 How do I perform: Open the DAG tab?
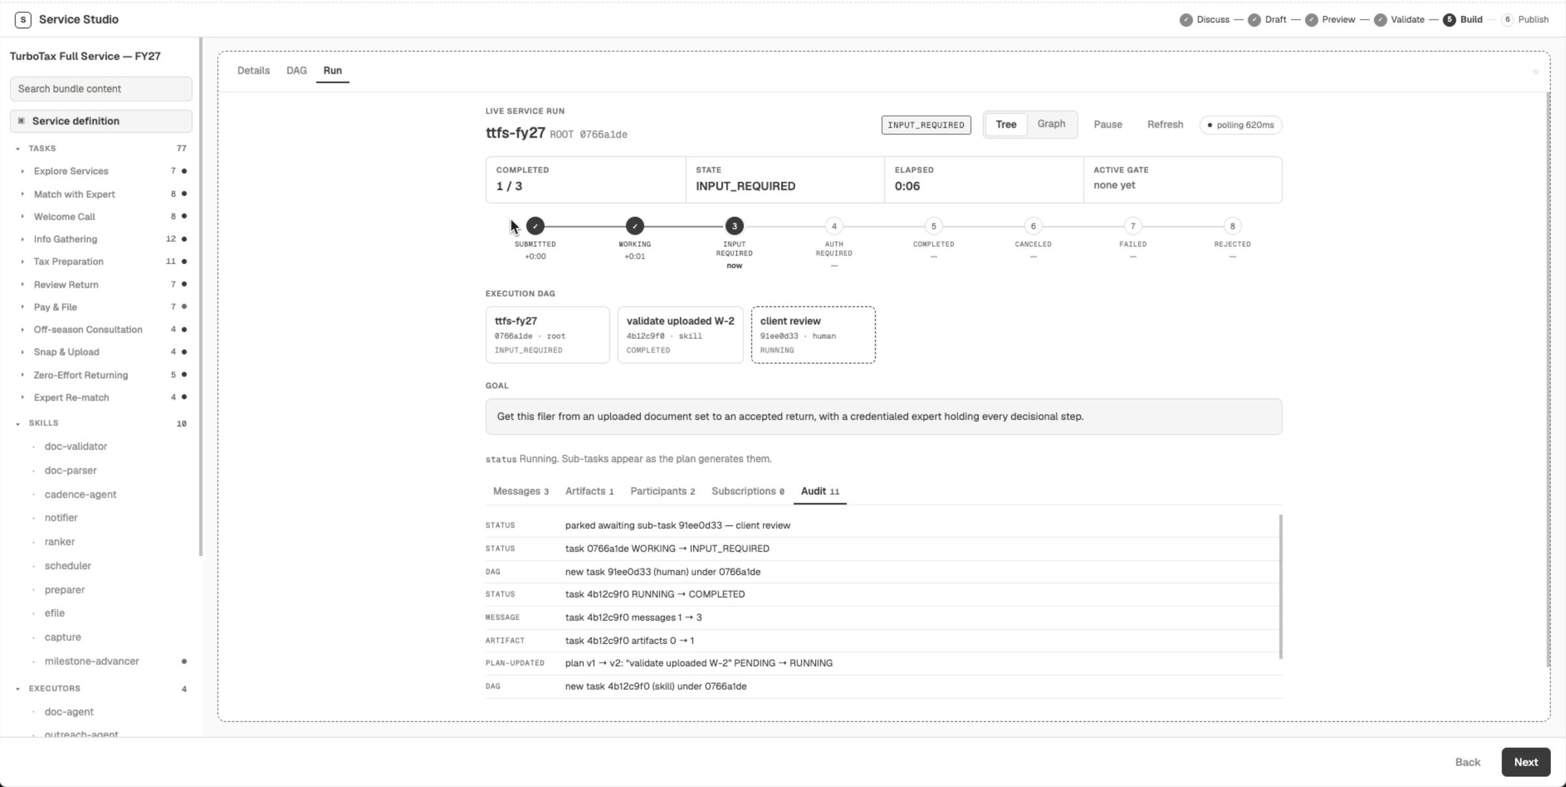point(296,70)
